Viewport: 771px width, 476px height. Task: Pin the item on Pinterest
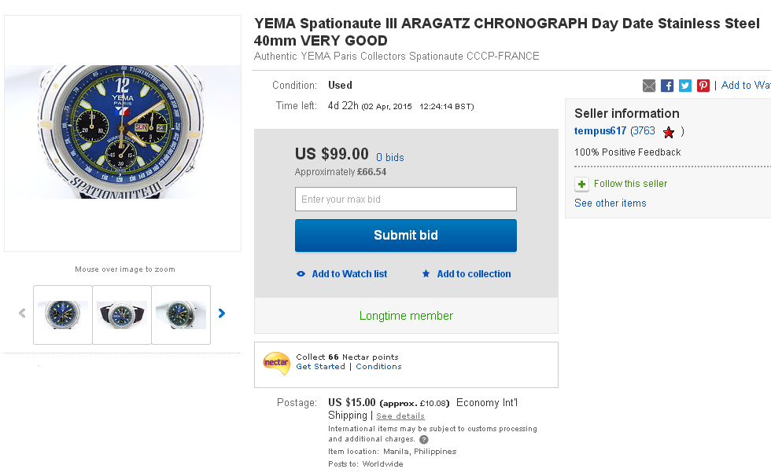click(x=703, y=86)
